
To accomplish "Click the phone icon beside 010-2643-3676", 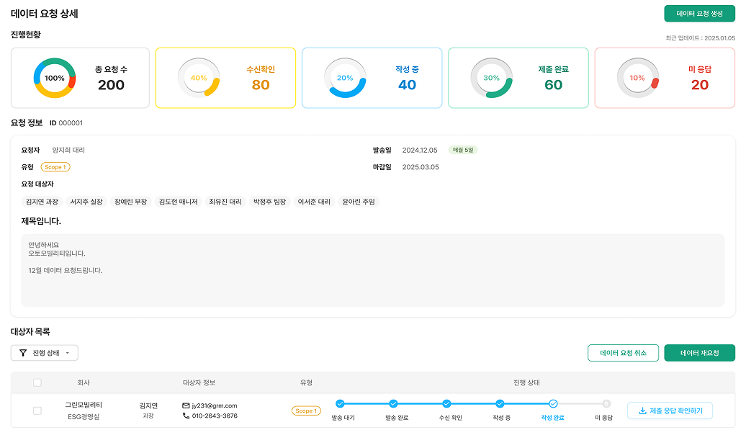I will tap(186, 416).
